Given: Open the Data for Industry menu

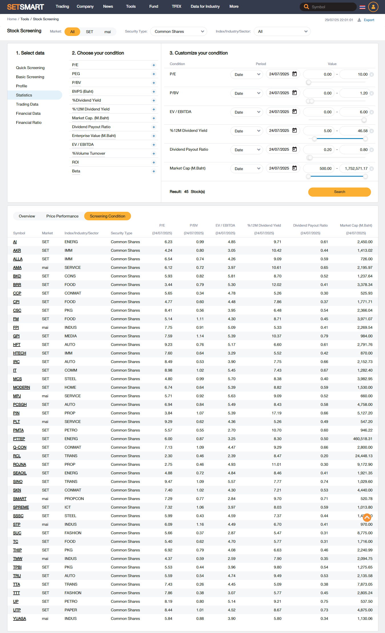Looking at the screenshot, I should point(205,6).
